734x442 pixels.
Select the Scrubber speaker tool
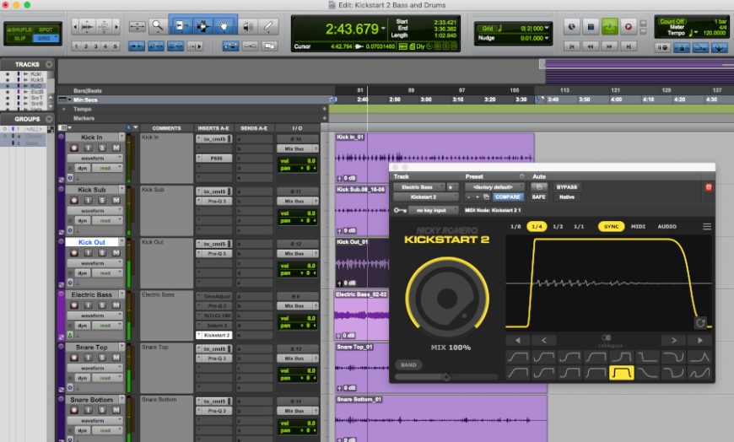tap(248, 27)
